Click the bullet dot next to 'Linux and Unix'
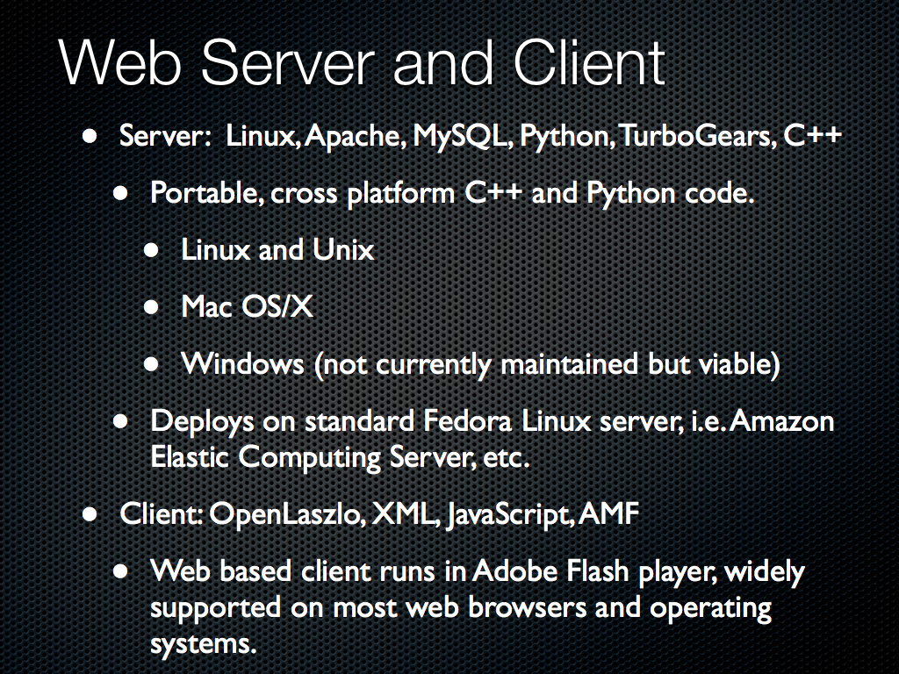 coord(151,250)
